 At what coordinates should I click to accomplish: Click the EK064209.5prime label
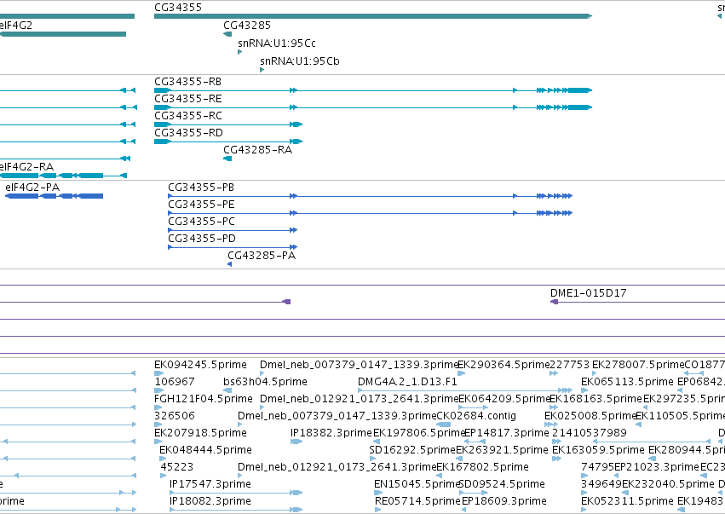pyautogui.click(x=503, y=399)
